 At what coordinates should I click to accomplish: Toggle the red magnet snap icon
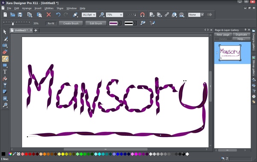pyautogui.click(x=143, y=15)
